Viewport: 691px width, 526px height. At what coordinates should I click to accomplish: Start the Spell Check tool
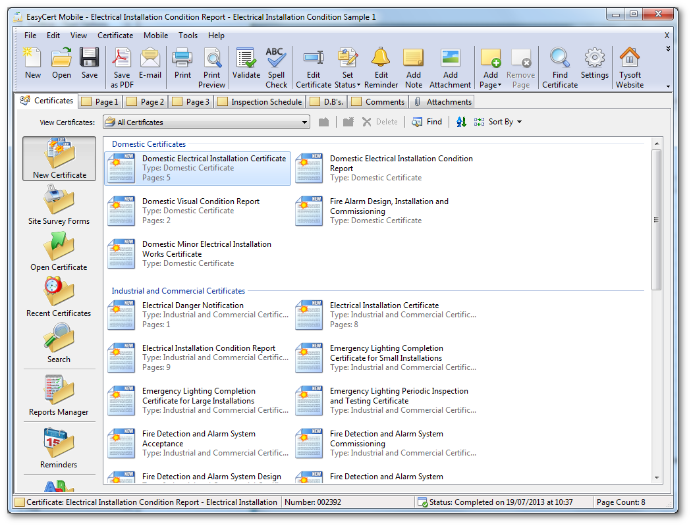click(x=276, y=68)
